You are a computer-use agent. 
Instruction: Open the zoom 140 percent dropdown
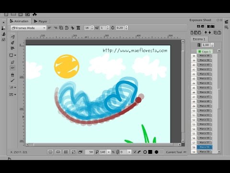pos(109,152)
